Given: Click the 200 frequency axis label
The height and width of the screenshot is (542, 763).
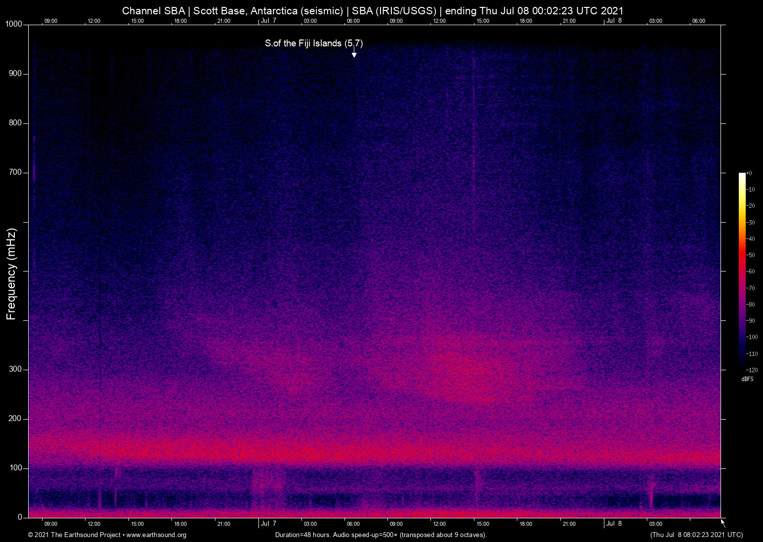Looking at the screenshot, I should [x=15, y=419].
